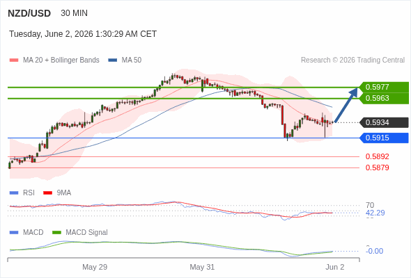Click the RSI blue legend swatch
Image resolution: width=411 pixels, height=278 pixels.
(14, 193)
